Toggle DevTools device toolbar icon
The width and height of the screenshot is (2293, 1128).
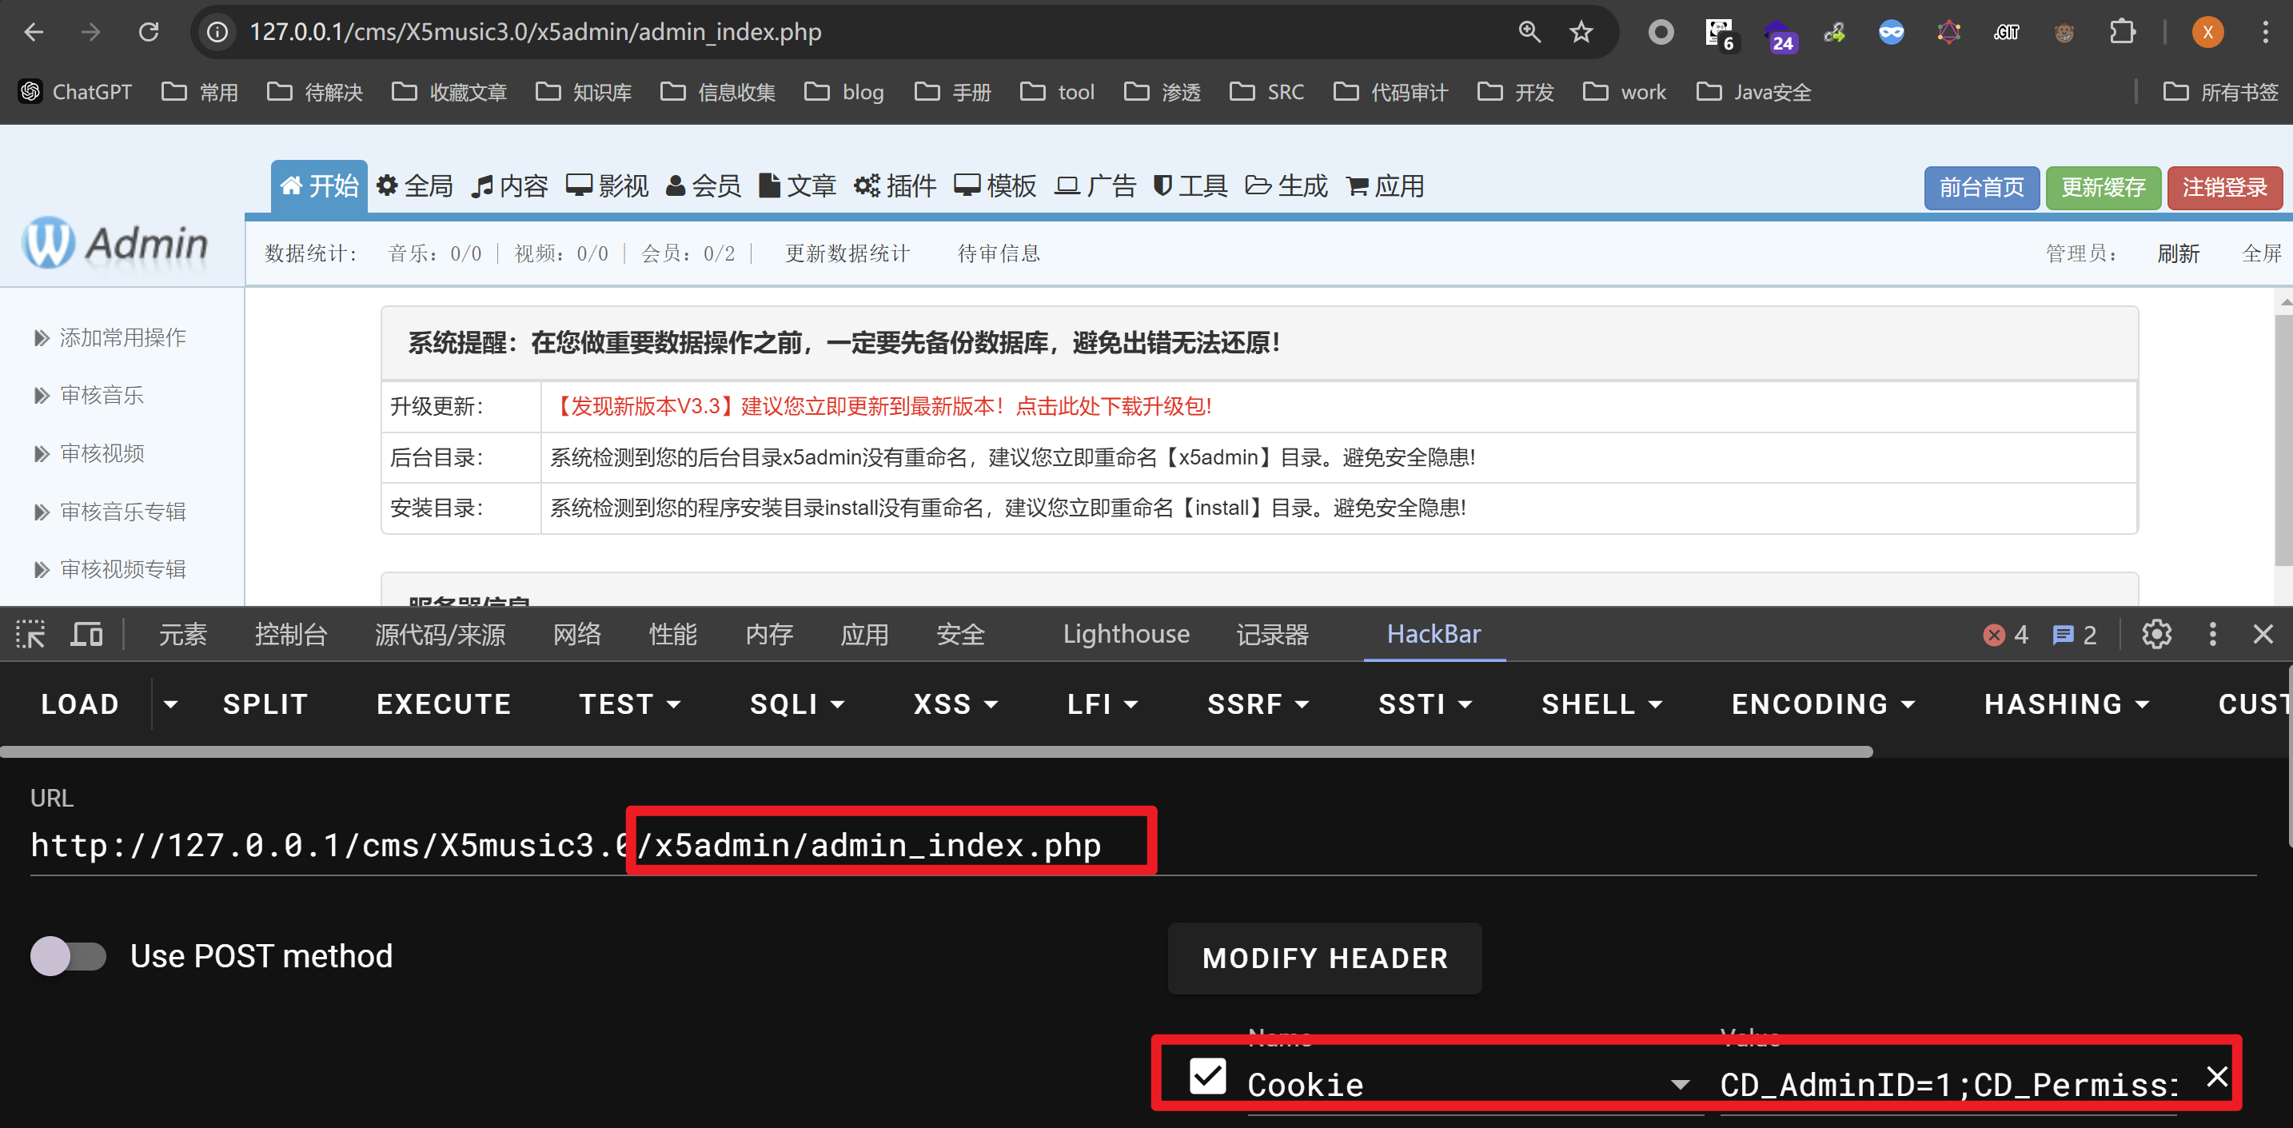(86, 634)
